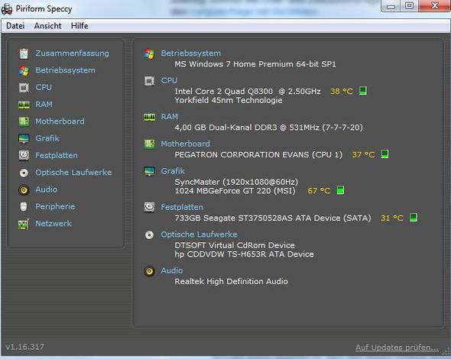
Task: Open the RAM section in the sidebar
Action: pos(44,105)
